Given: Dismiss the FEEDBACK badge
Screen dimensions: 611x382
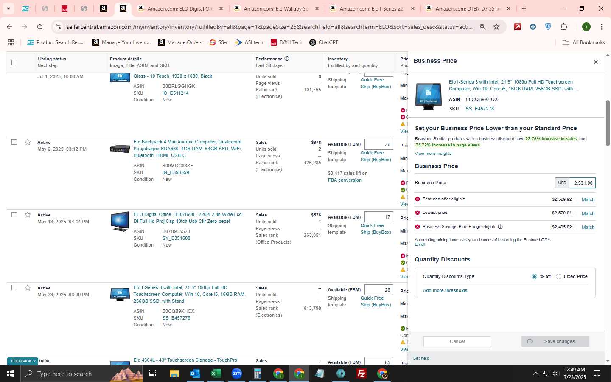Looking at the screenshot, I should click(34, 361).
